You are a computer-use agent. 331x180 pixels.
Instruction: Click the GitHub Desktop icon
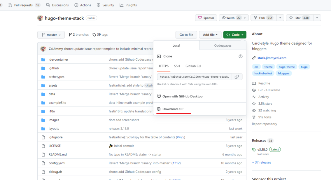(159, 96)
